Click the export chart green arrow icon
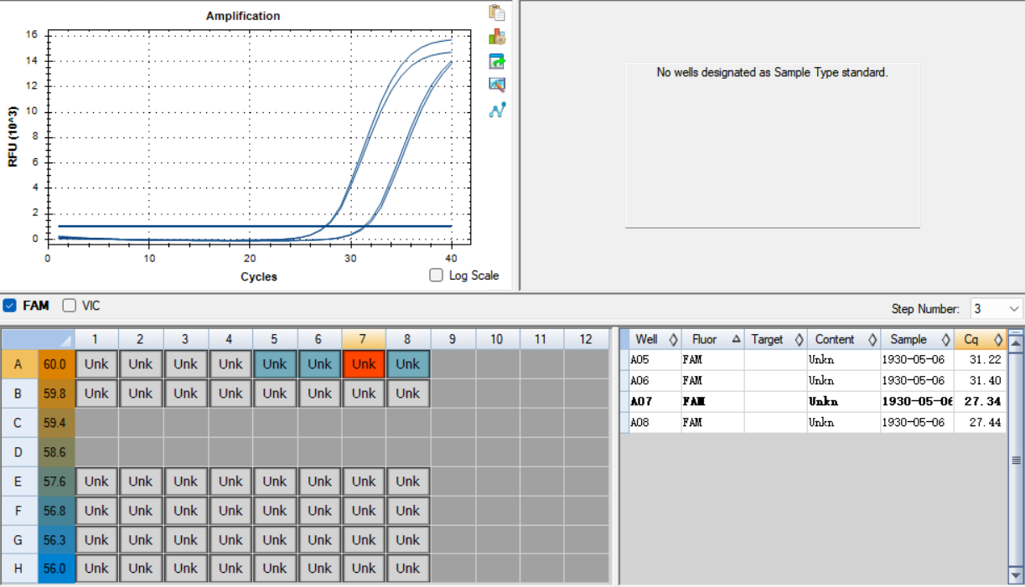This screenshot has height=587, width=1025. (497, 61)
